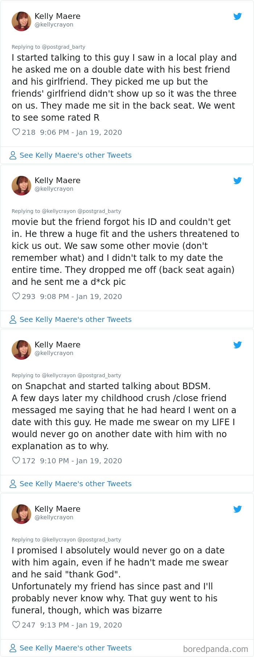Click the Twitter bird icon on the third tweet
The image size is (254, 657).
[x=238, y=345]
